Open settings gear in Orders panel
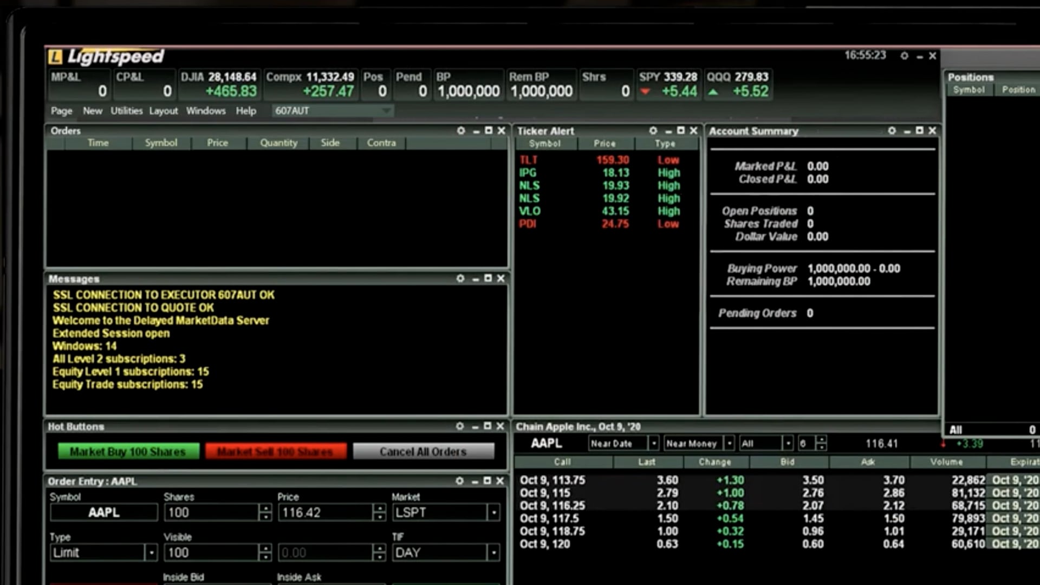1040x585 pixels. [460, 131]
